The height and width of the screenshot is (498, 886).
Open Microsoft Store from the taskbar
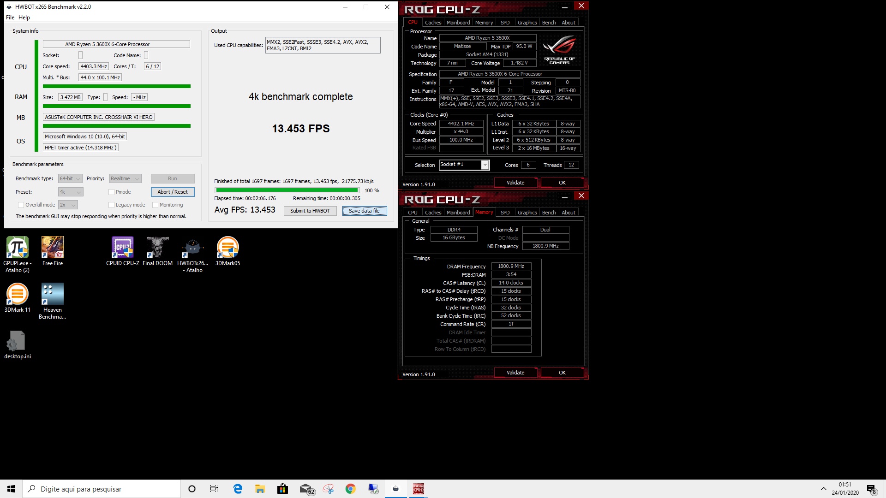282,489
